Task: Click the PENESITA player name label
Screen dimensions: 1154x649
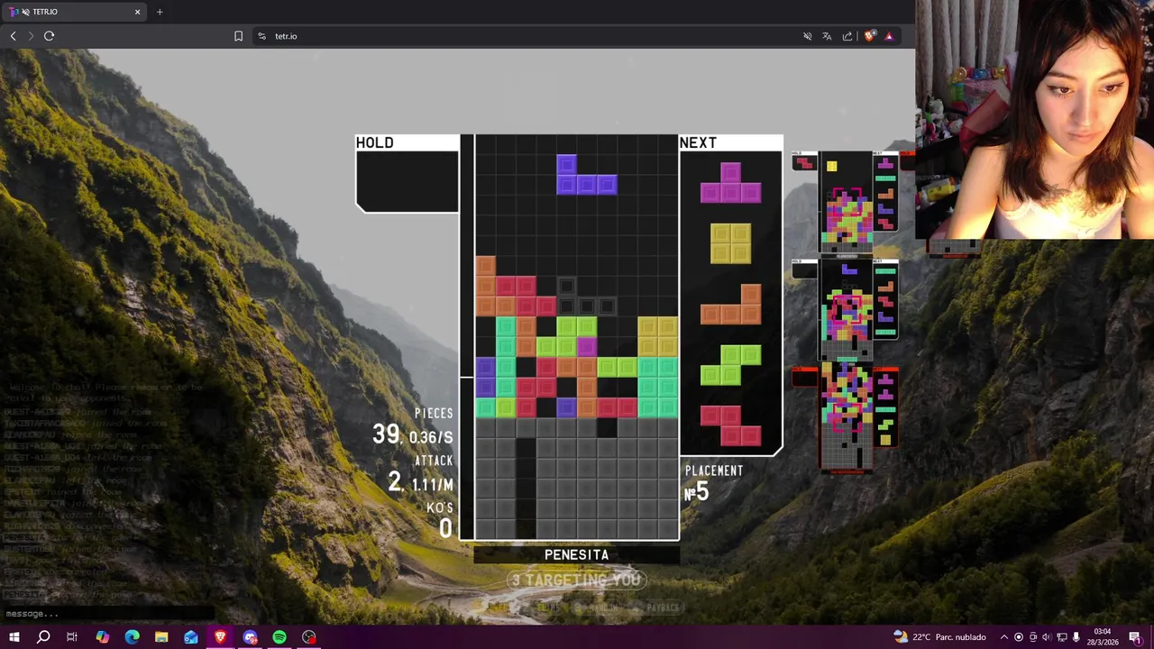Action: [576, 555]
